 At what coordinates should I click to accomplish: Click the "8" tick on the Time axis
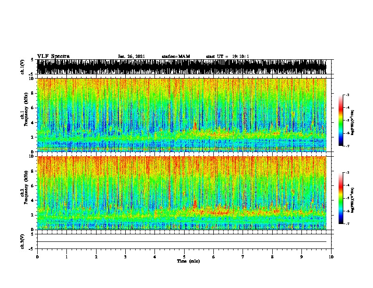(x=272, y=257)
